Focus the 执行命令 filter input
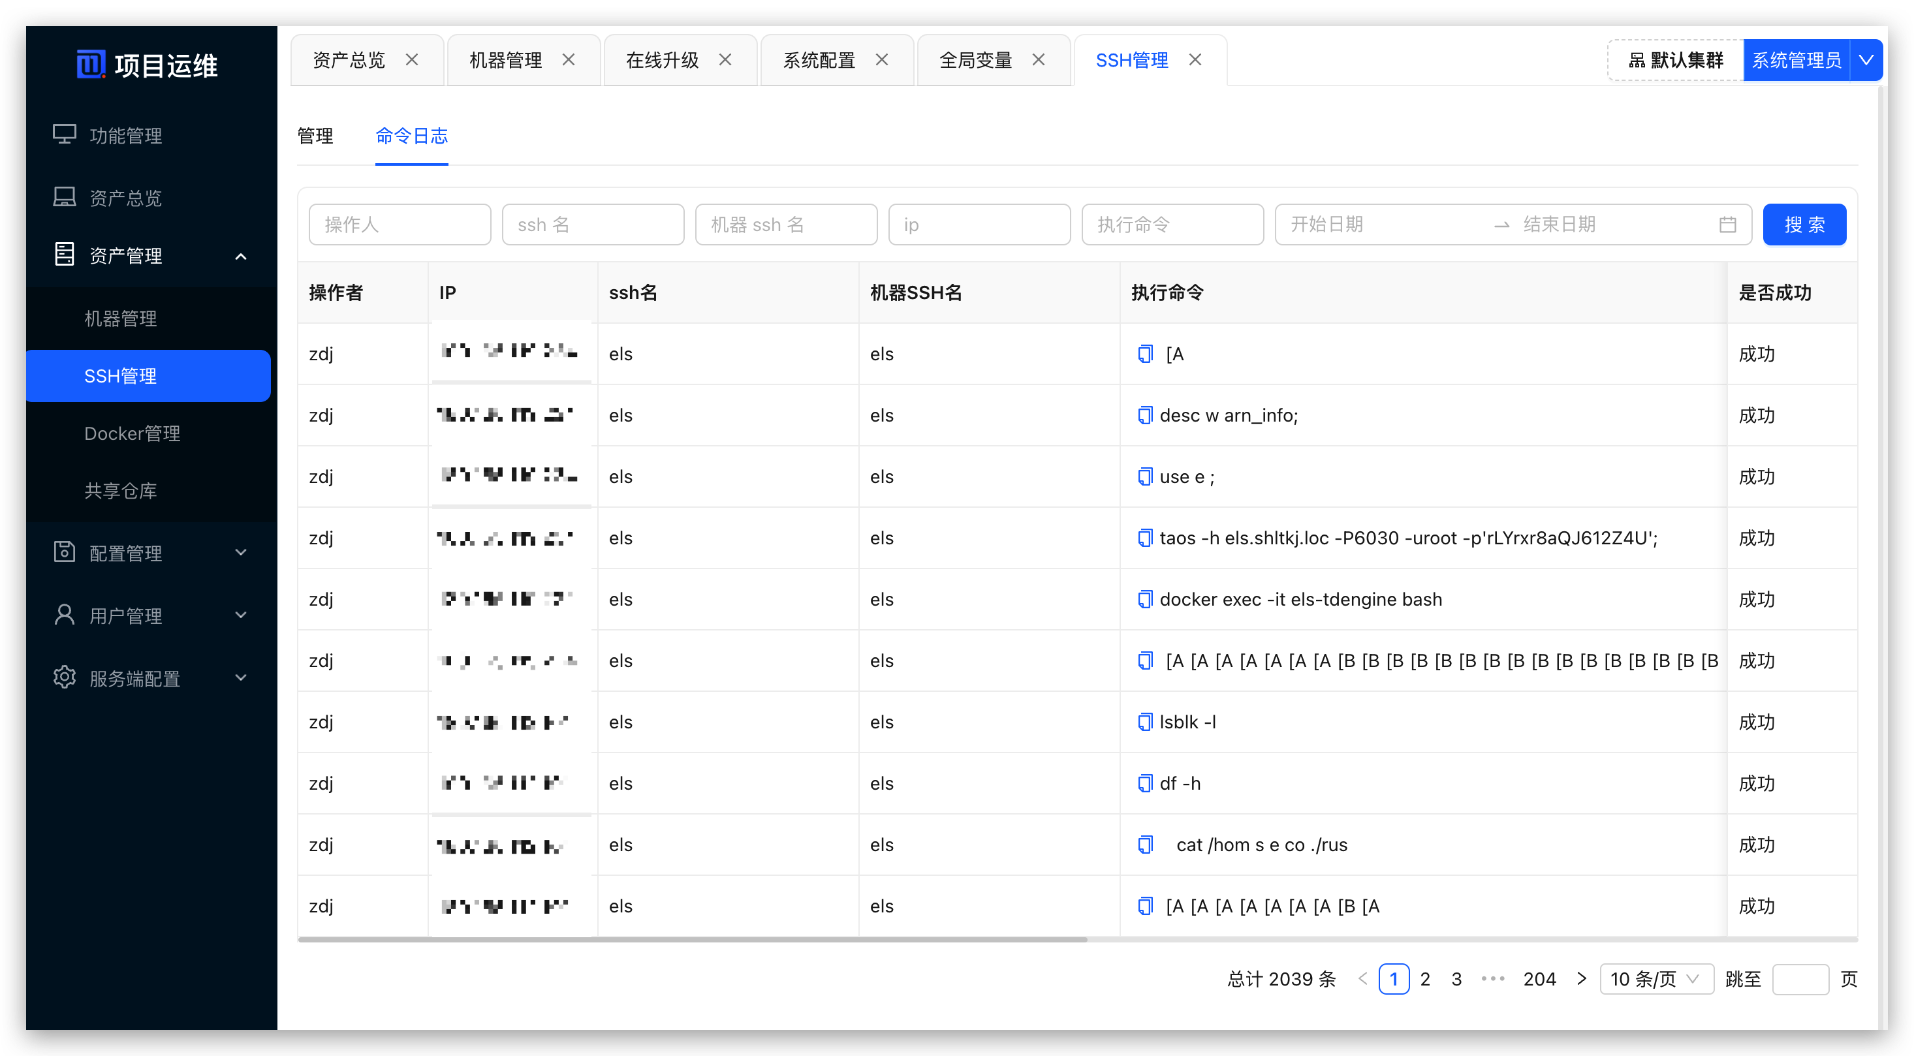The height and width of the screenshot is (1056, 1914). [1172, 225]
